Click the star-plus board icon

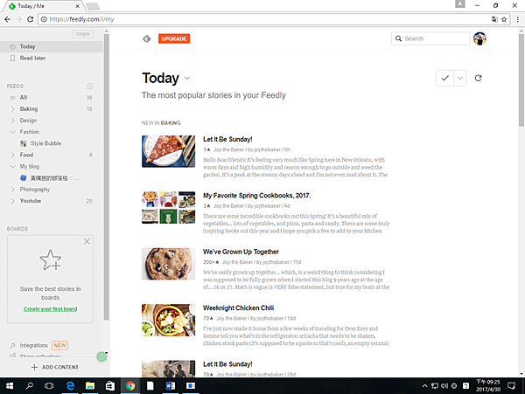[51, 260]
